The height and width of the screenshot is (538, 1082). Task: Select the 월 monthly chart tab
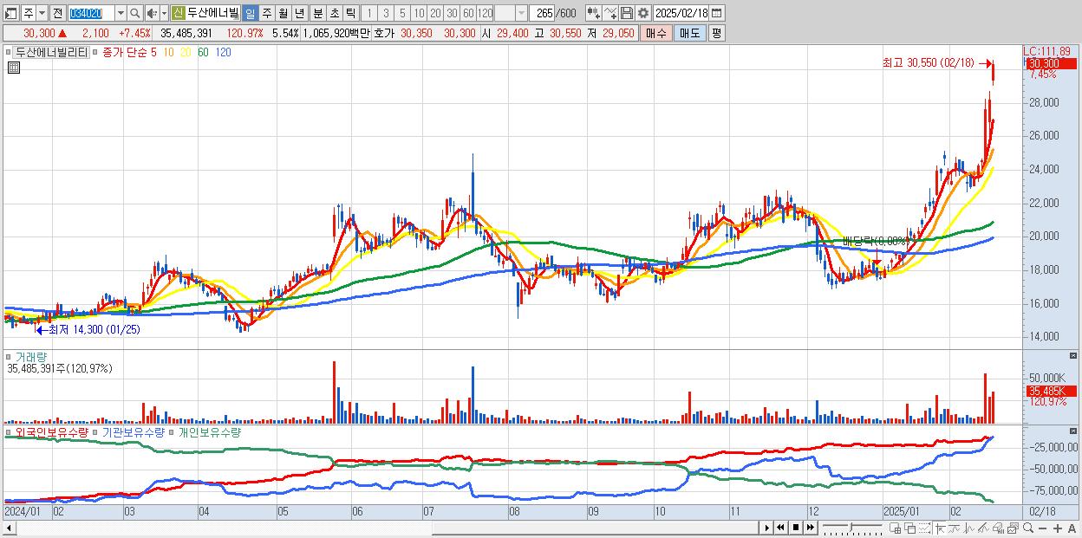pyautogui.click(x=283, y=13)
